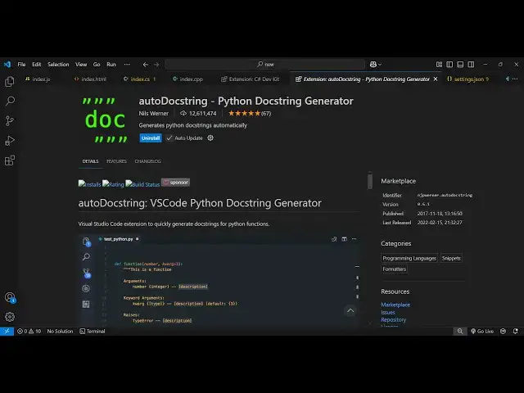The height and width of the screenshot is (393, 524).
Task: Open the Copilot chat icon in title bar
Action: click(375, 64)
